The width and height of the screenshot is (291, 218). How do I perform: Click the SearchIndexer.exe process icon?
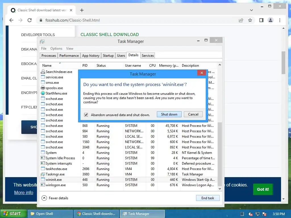tap(43, 72)
